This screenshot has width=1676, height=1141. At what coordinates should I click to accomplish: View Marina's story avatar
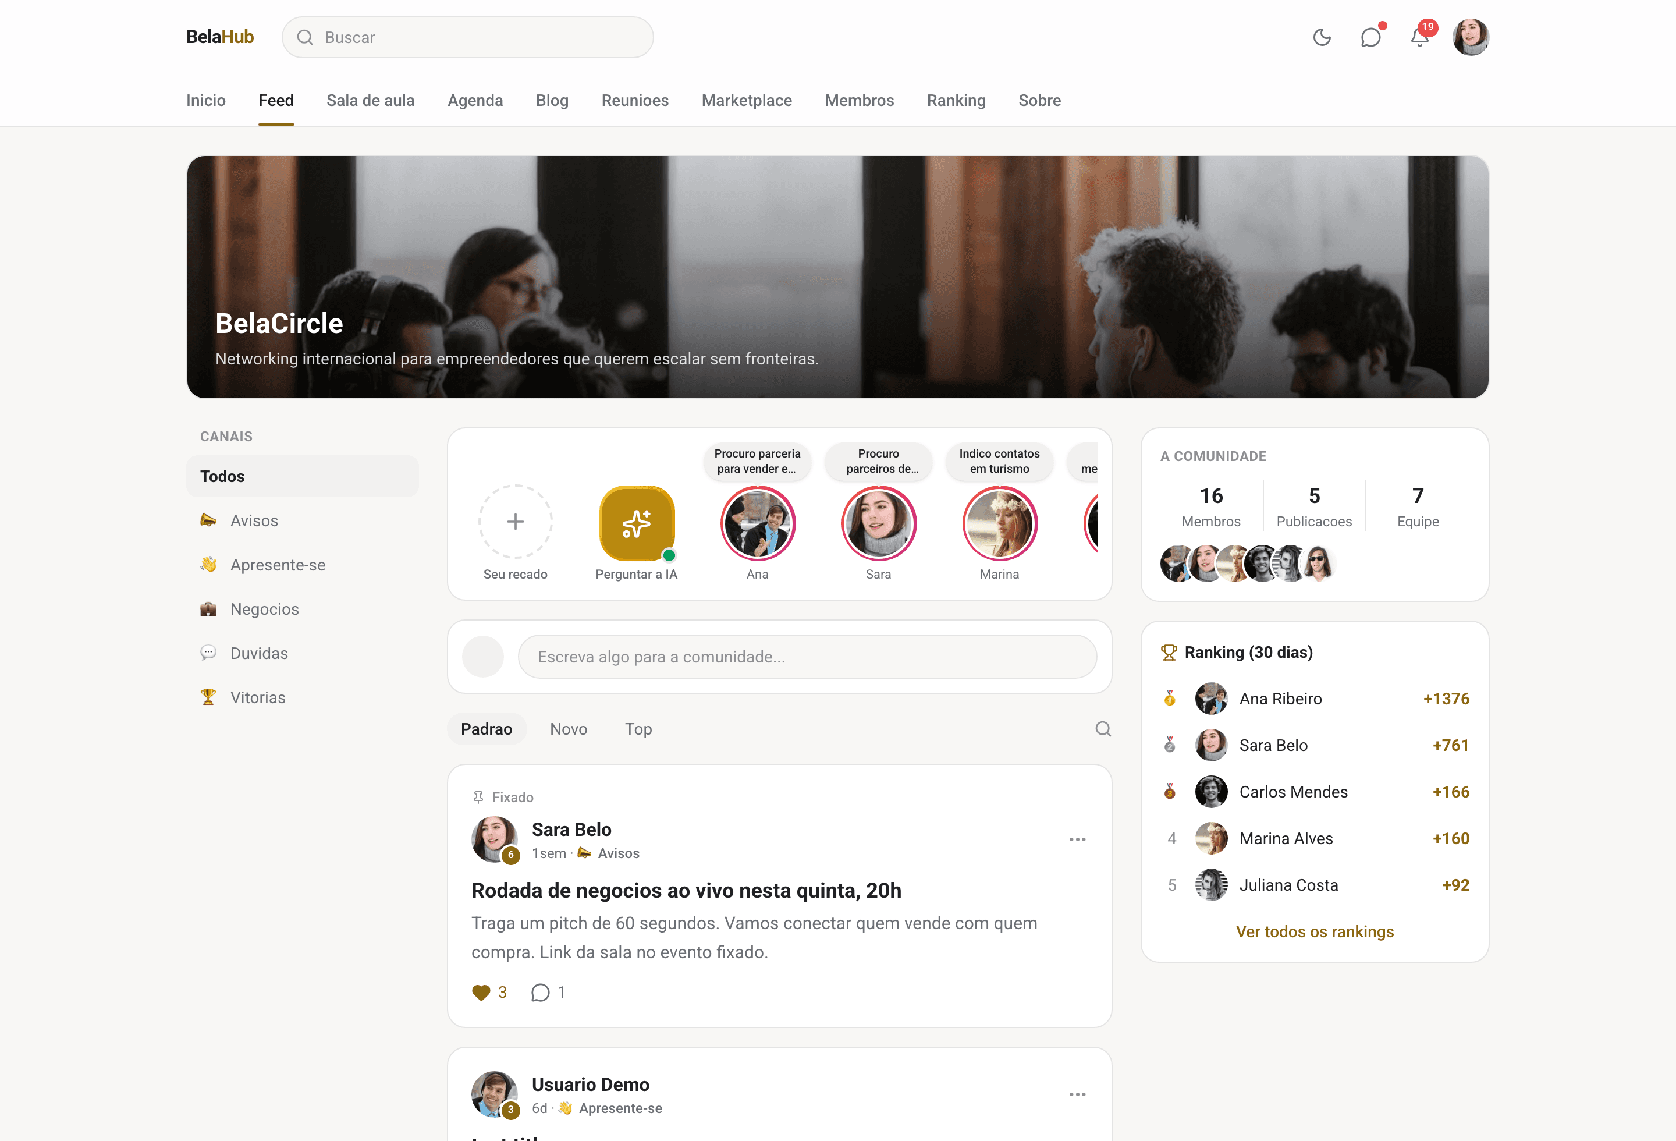point(1000,523)
